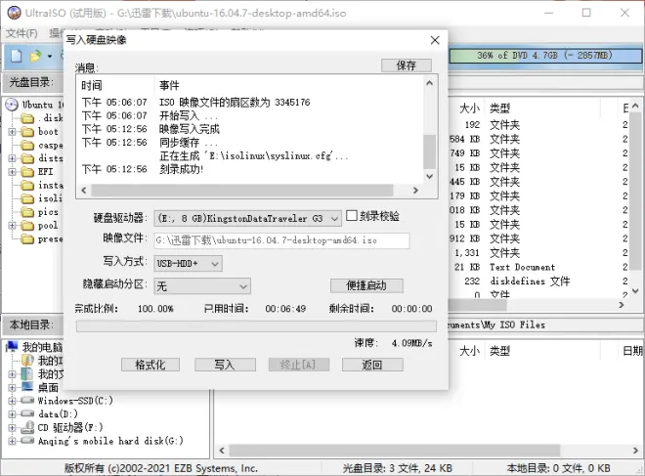Select the Ubuntu disc root icon

pos(12,105)
